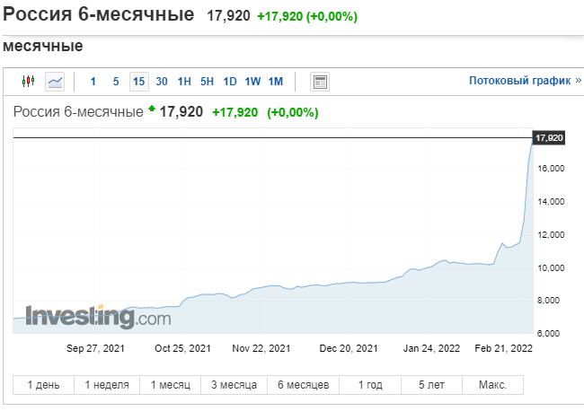
Task: Toggle the 15 minute interval
Action: pos(139,82)
